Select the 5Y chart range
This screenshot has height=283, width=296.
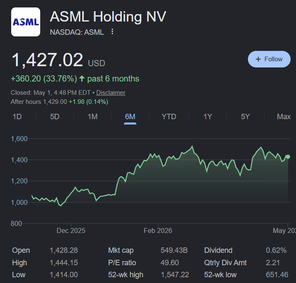point(245,117)
